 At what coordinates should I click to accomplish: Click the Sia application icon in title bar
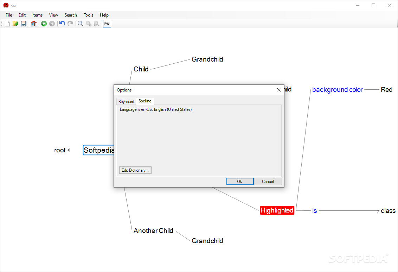pos(6,5)
